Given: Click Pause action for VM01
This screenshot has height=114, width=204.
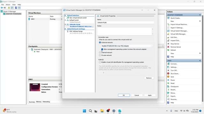Looking at the screenshot, I should [172, 80].
